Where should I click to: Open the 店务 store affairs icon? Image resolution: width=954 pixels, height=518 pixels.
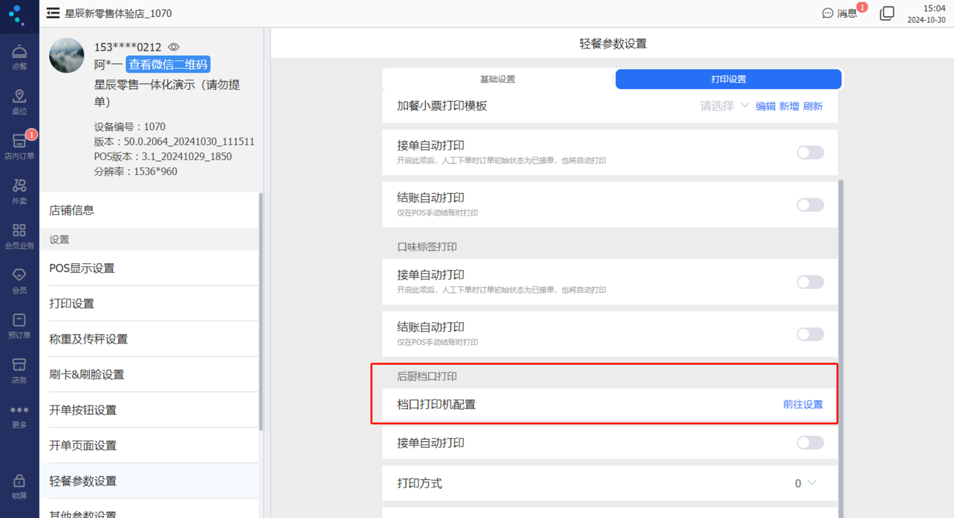pyautogui.click(x=19, y=370)
